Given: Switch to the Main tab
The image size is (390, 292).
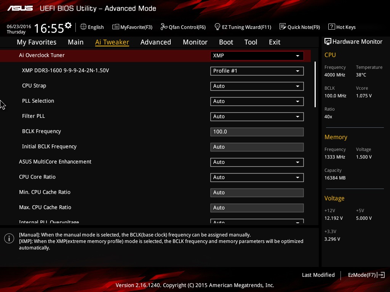Looking at the screenshot, I should pos(76,42).
